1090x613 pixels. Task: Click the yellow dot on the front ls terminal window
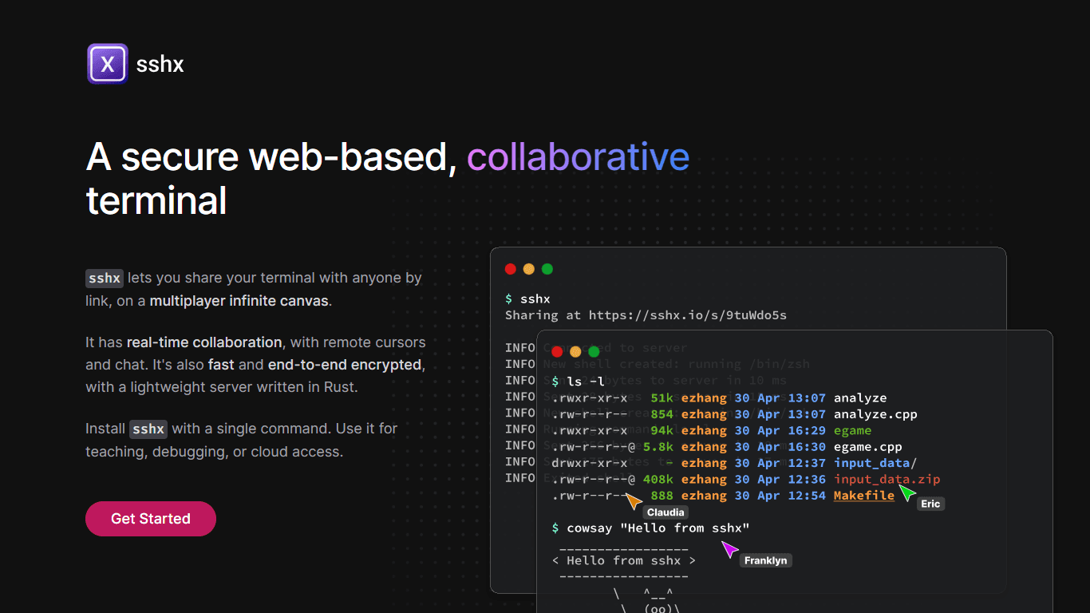(575, 351)
